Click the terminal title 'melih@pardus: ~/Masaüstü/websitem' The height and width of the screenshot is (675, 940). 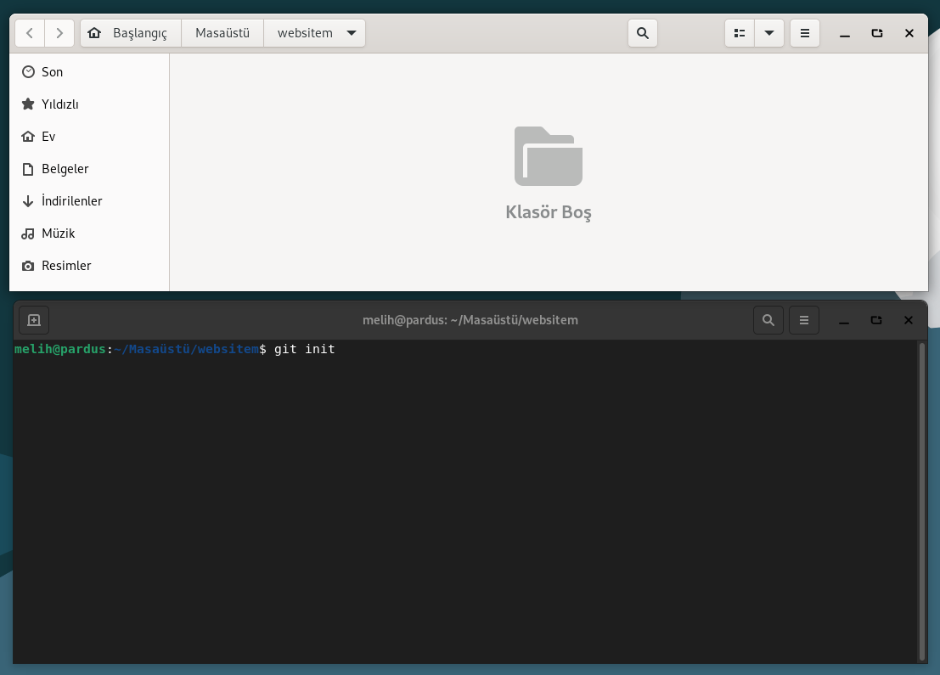tap(470, 320)
